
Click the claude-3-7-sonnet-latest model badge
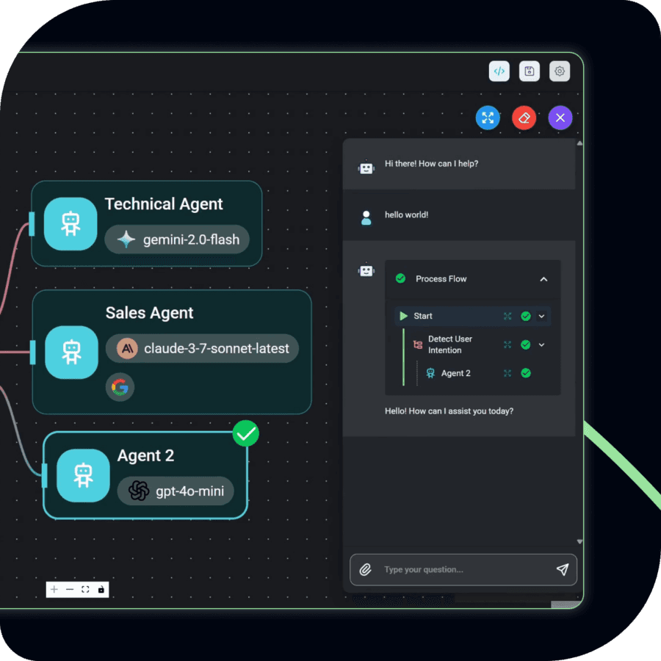203,348
